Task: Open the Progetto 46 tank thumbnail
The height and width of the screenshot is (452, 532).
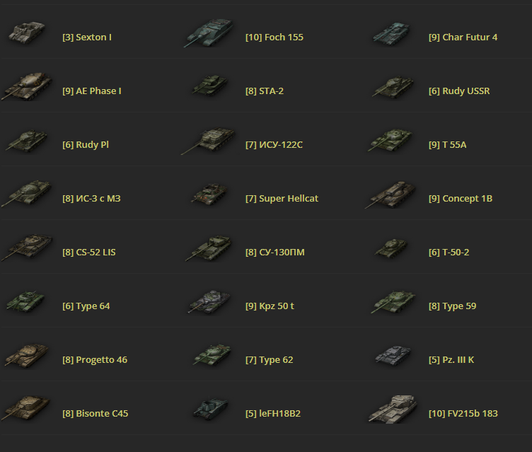Action: coord(26,355)
